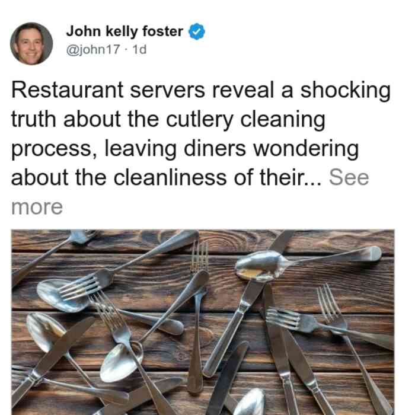Open the cutlery photo attachment
The width and height of the screenshot is (415, 415).
(x=203, y=322)
